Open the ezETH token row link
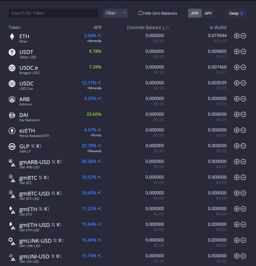Screen dimensions: 256x266 click(27, 131)
